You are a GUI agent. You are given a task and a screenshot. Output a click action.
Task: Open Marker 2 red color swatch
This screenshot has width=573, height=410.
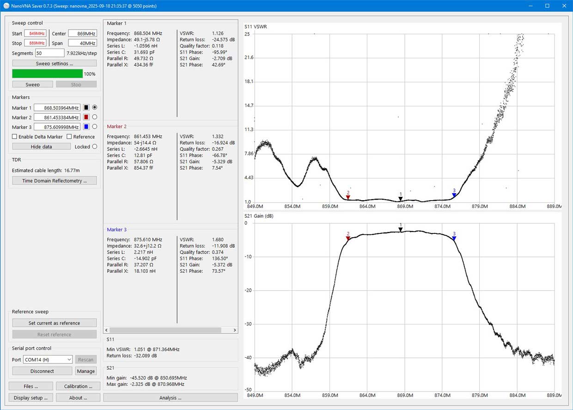click(x=86, y=117)
